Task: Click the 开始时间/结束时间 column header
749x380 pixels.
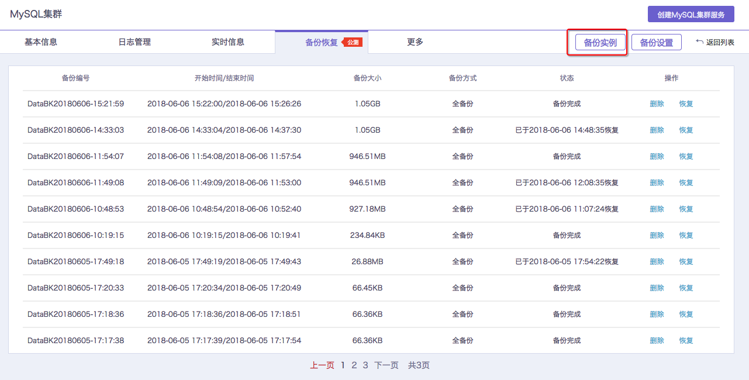Action: [225, 78]
